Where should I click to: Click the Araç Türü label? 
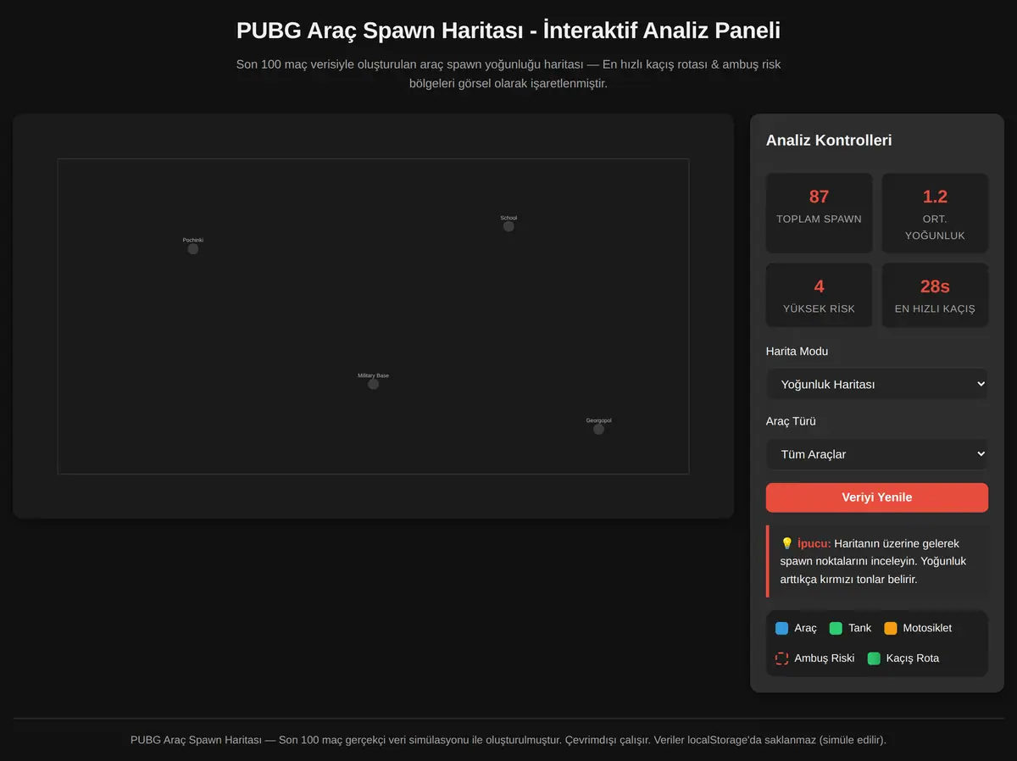point(791,421)
